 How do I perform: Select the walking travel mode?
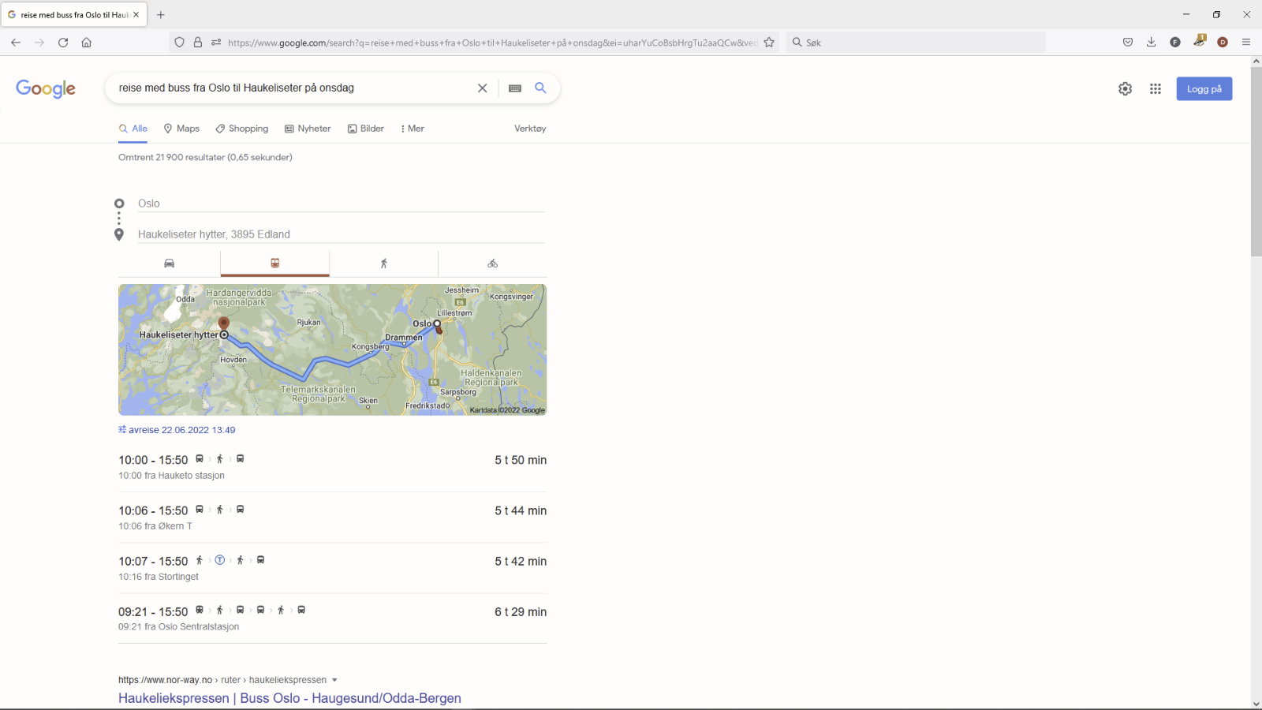click(x=384, y=263)
